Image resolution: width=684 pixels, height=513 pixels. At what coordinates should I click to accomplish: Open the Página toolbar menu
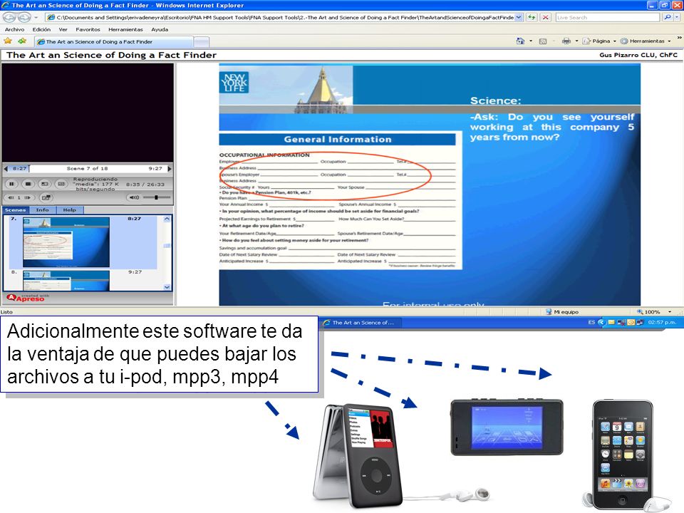pyautogui.click(x=599, y=41)
